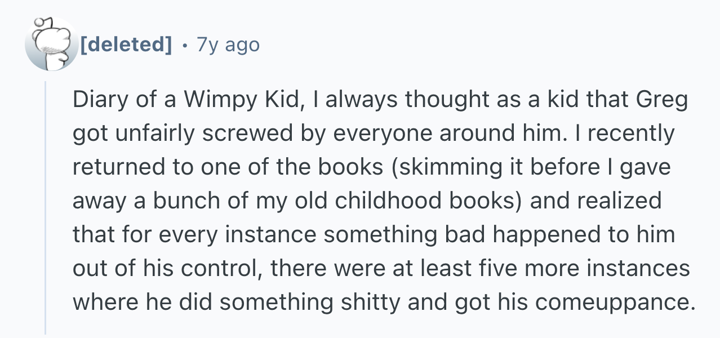Click the line starting 'where he did something'
This screenshot has width=720, height=338.
click(383, 303)
